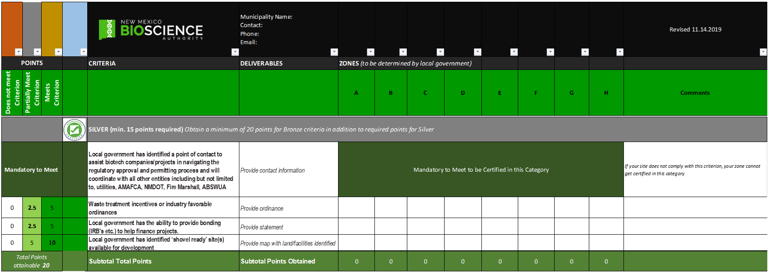
Task: Open filter dropdown above Zone B
Action: pos(403,52)
